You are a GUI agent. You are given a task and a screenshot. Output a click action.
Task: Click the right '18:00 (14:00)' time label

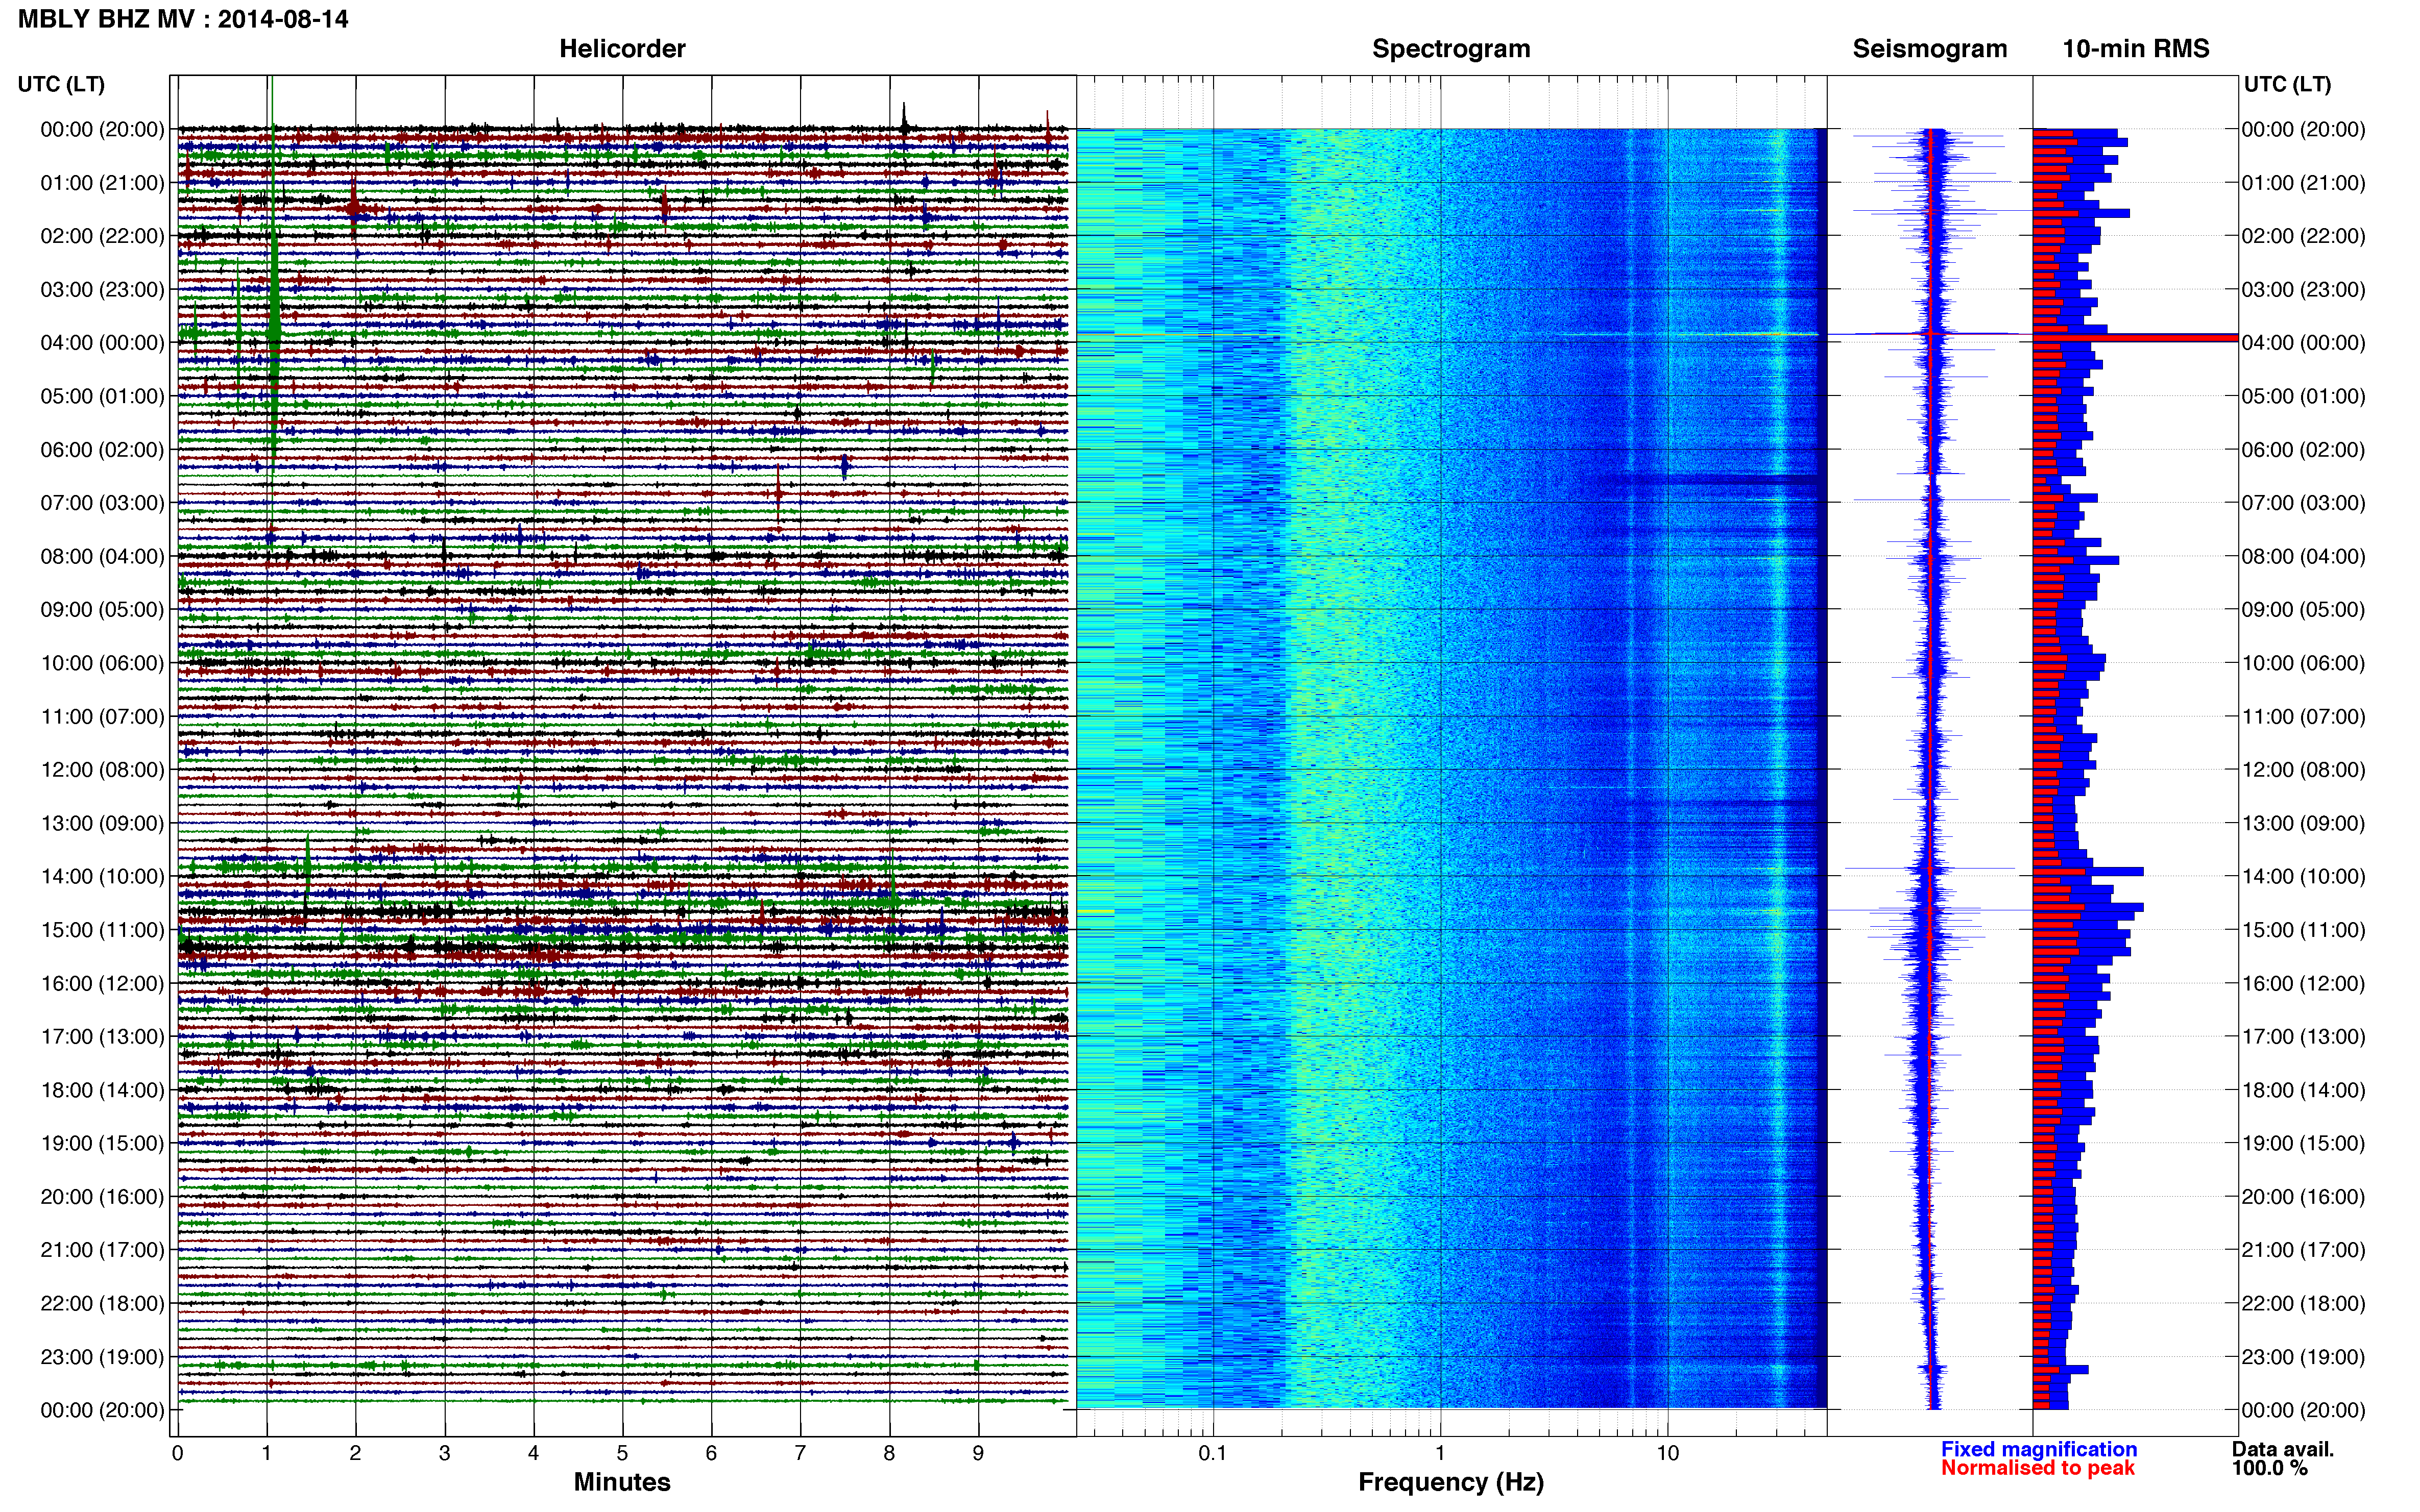coord(2304,1090)
